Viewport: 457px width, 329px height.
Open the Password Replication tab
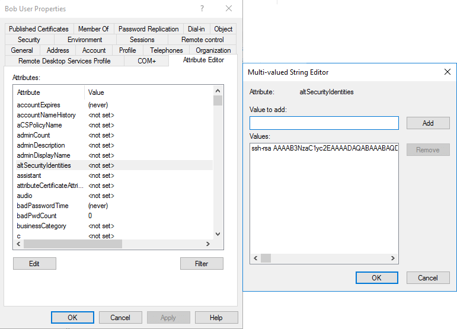point(148,29)
